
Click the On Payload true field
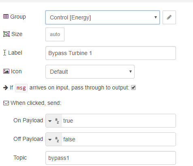pos(119,121)
